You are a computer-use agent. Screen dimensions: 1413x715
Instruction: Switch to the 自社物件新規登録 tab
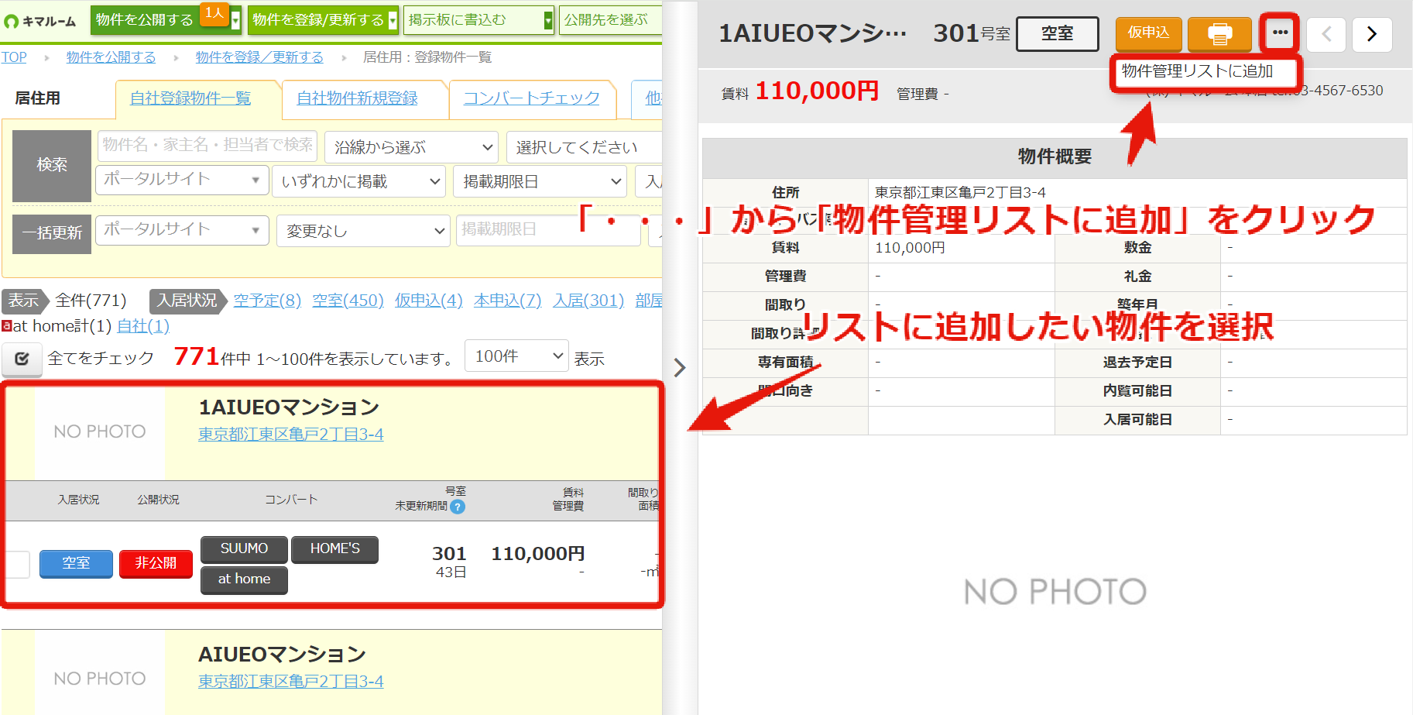click(x=358, y=98)
